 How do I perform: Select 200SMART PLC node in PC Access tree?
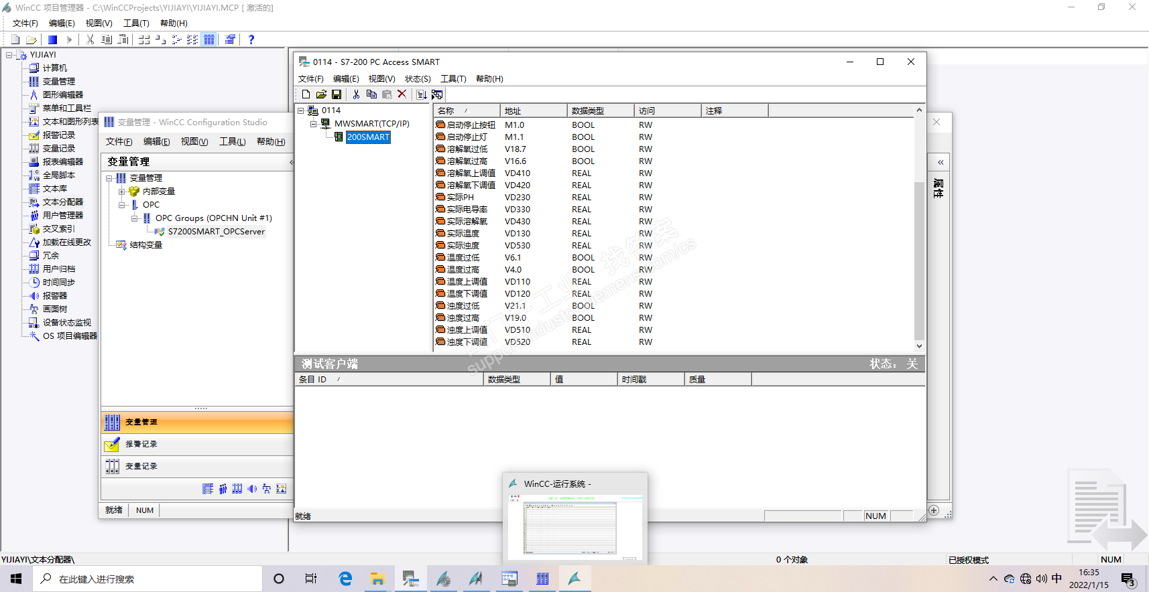click(x=368, y=137)
